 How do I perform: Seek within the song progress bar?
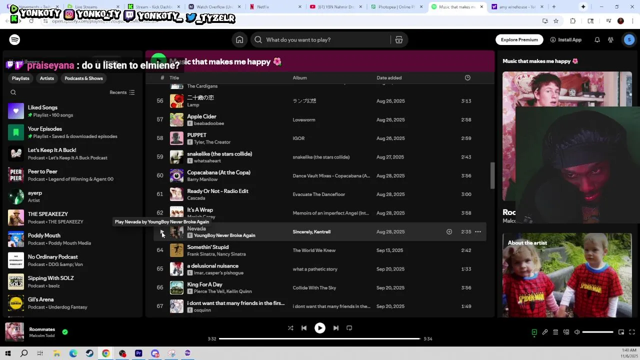[x=319, y=338]
